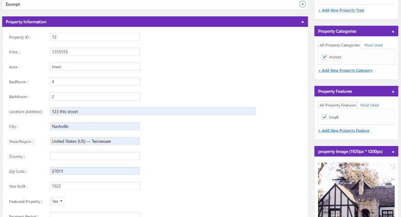Image resolution: width=401 pixels, height=217 pixels.
Task: Collapse the Property Features panel
Action: [393, 91]
